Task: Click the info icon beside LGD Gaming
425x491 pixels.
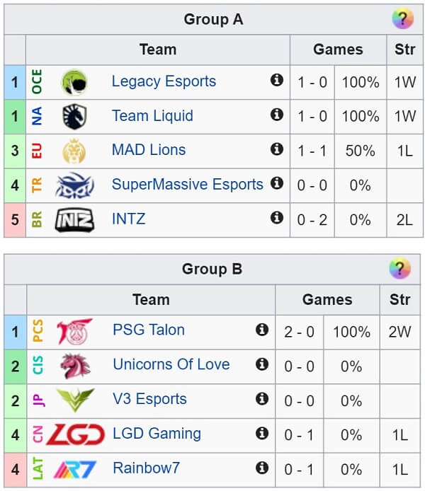Action: (262, 434)
